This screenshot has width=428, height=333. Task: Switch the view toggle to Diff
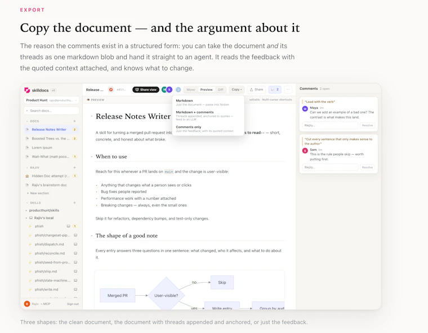coord(221,90)
